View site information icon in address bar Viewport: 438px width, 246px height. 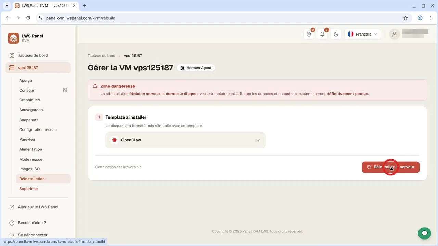click(40, 18)
